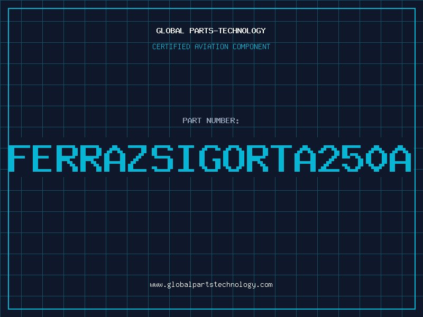
Task: Click the GLOBAL PARTS-TECHNOLOGY heading
Action: 211,31
